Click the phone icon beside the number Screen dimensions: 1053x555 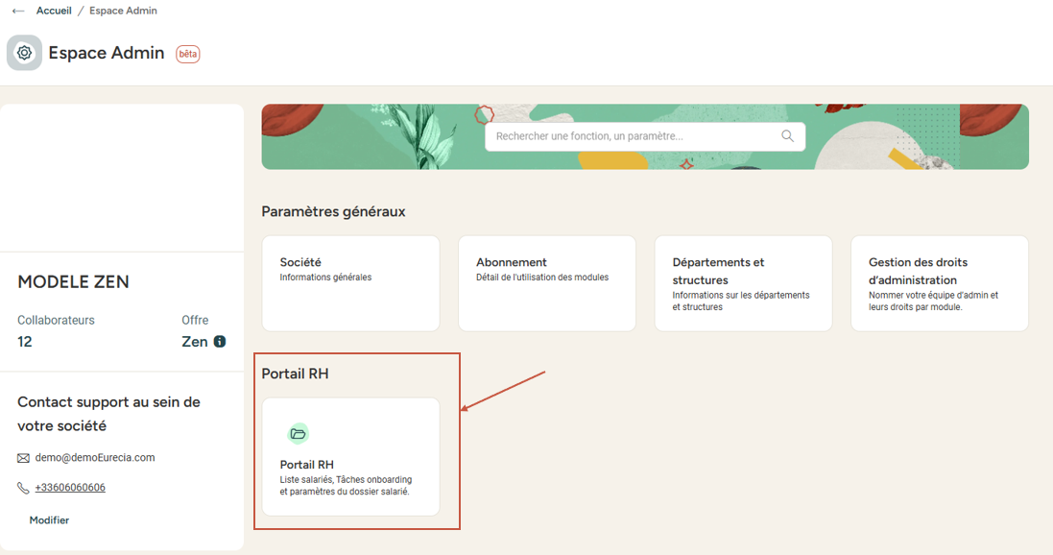tap(24, 488)
